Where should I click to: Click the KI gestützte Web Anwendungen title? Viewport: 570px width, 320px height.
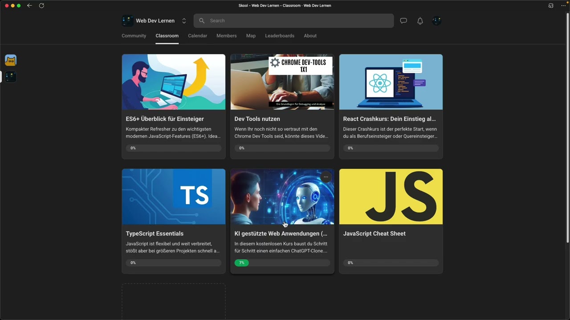[x=281, y=233]
